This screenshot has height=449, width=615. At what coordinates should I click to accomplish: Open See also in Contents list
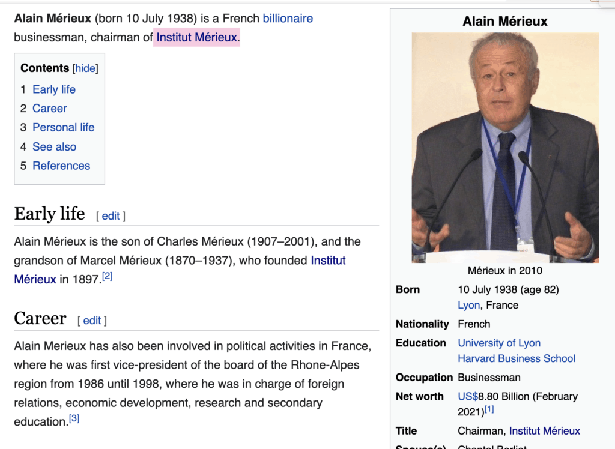[54, 146]
